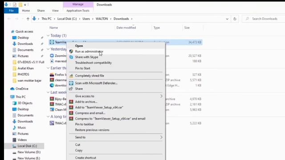Expand the Send to submenu

[161, 137]
